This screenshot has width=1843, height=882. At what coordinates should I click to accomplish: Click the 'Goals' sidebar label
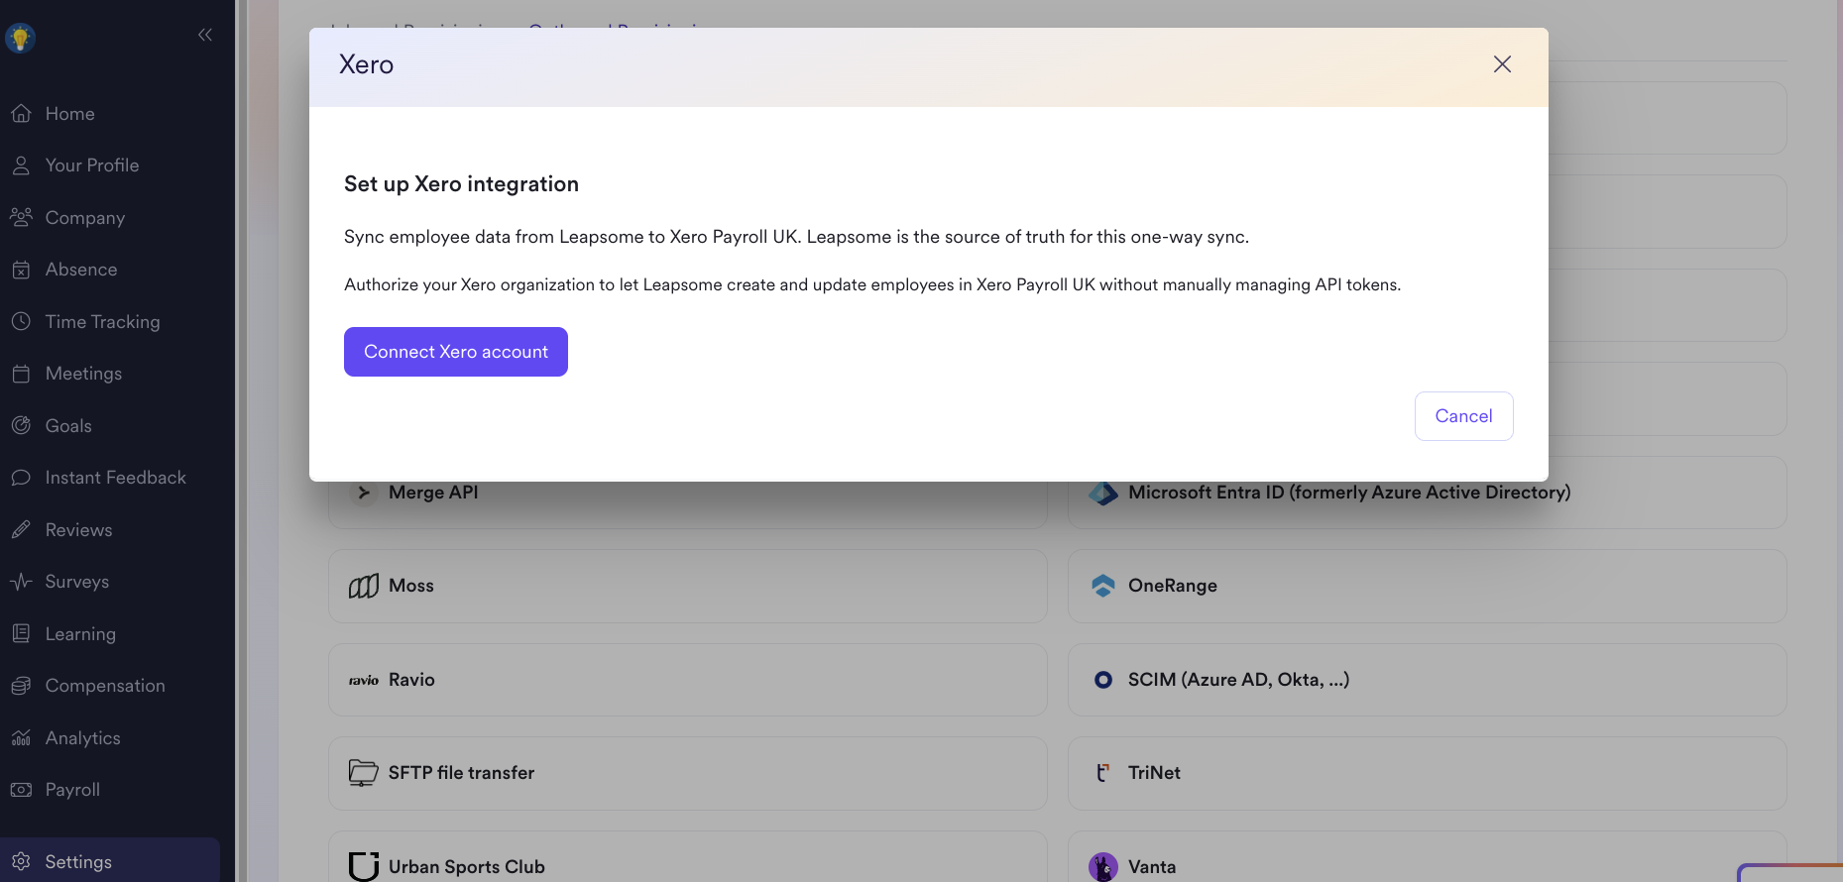point(68,426)
